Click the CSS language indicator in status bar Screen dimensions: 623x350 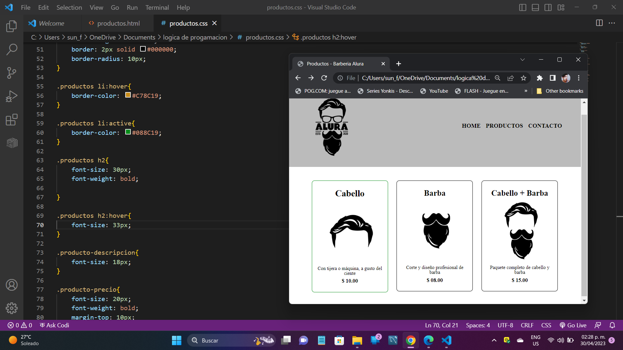pyautogui.click(x=547, y=325)
